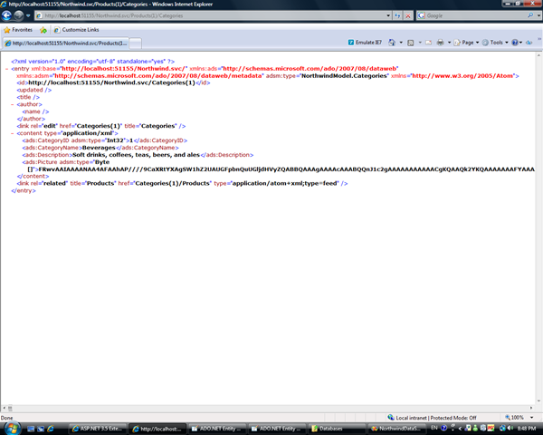The width and height of the screenshot is (543, 435).
Task: Click the Read Mail envelope icon
Action: (429, 43)
